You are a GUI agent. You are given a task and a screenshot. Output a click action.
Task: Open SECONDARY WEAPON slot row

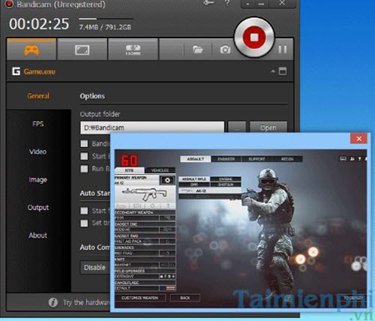pyautogui.click(x=145, y=215)
